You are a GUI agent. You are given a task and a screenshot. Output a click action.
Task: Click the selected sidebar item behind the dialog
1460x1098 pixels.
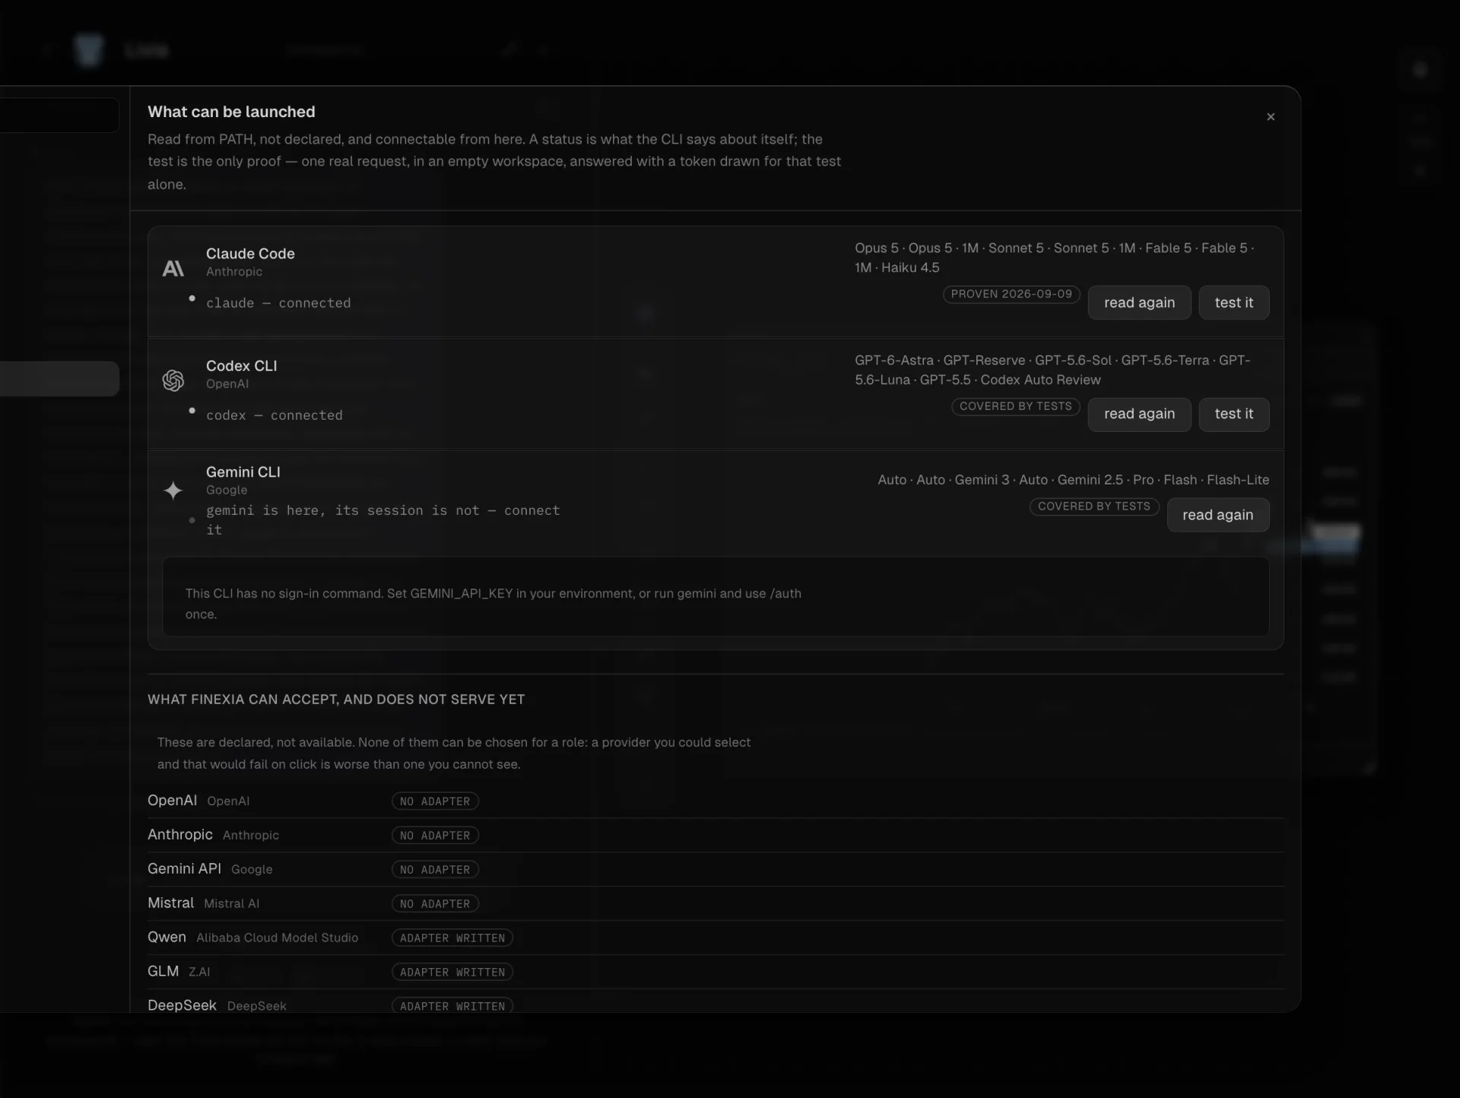point(59,379)
